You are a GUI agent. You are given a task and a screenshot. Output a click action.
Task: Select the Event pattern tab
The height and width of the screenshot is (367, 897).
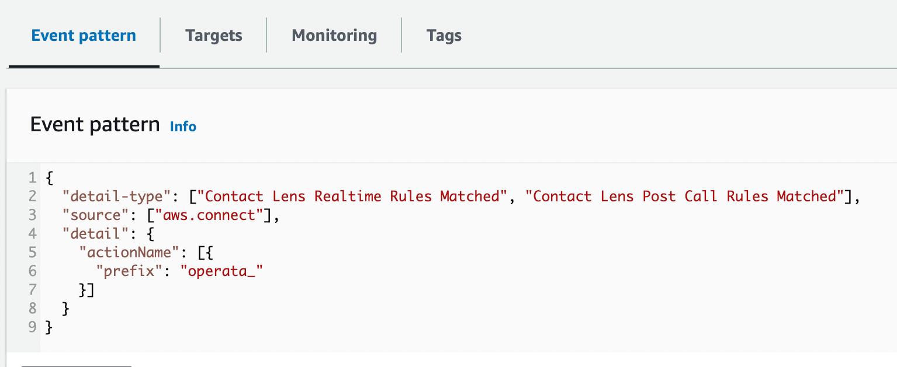(83, 35)
